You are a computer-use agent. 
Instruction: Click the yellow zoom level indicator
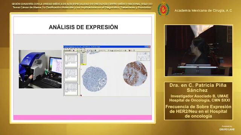pos(83,64)
